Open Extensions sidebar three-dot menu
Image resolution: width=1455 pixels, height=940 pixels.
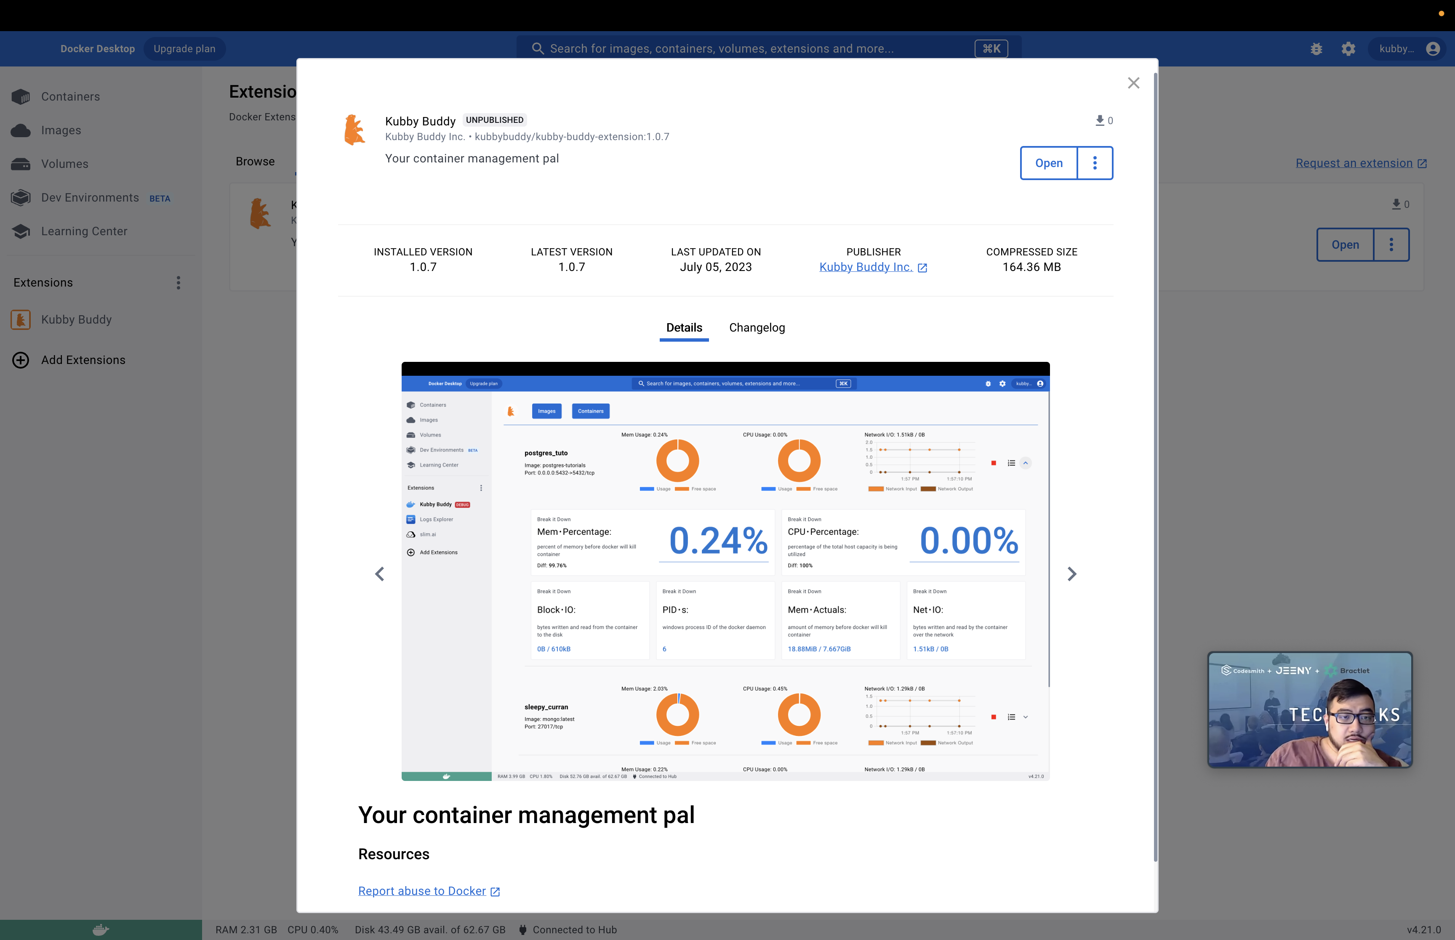178,283
